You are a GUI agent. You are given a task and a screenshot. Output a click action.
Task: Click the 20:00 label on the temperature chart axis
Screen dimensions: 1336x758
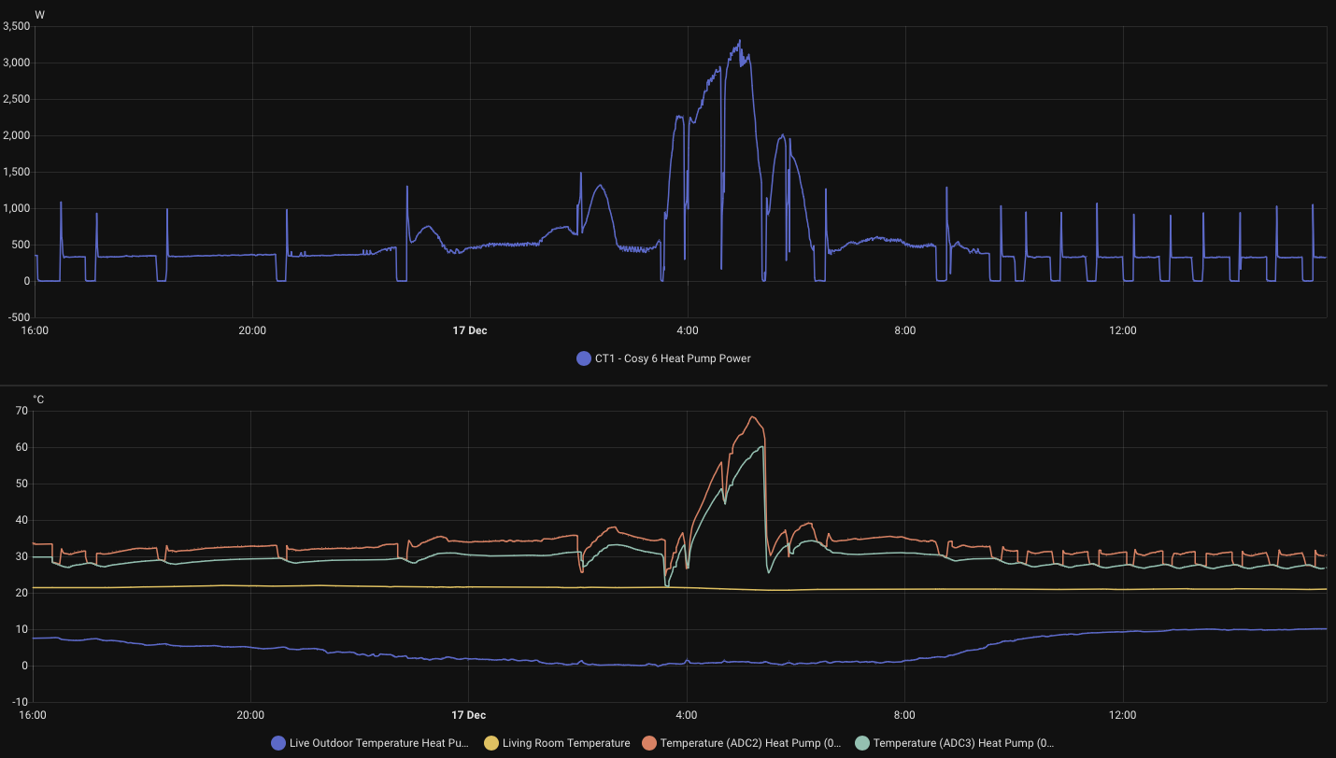[x=250, y=715]
